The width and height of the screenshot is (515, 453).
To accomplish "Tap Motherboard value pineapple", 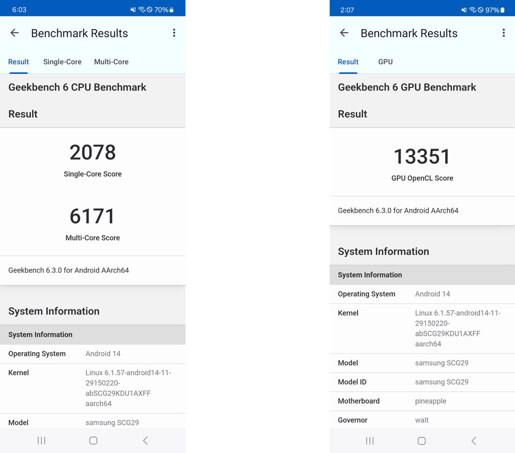I will pos(430,401).
